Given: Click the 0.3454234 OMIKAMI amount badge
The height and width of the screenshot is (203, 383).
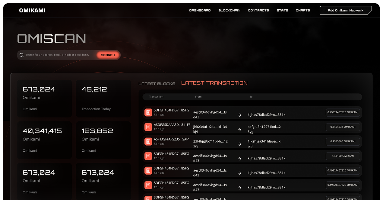Looking at the screenshot, I should [x=343, y=127].
